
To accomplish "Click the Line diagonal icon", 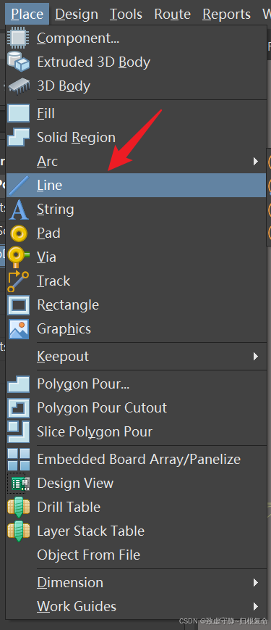I will 18,185.
